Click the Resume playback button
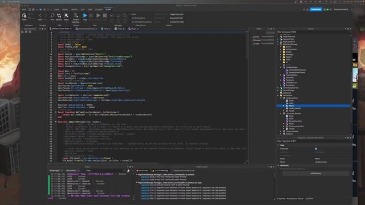Image resolution: width=365 pixels, height=205 pixels. [x=98, y=15]
